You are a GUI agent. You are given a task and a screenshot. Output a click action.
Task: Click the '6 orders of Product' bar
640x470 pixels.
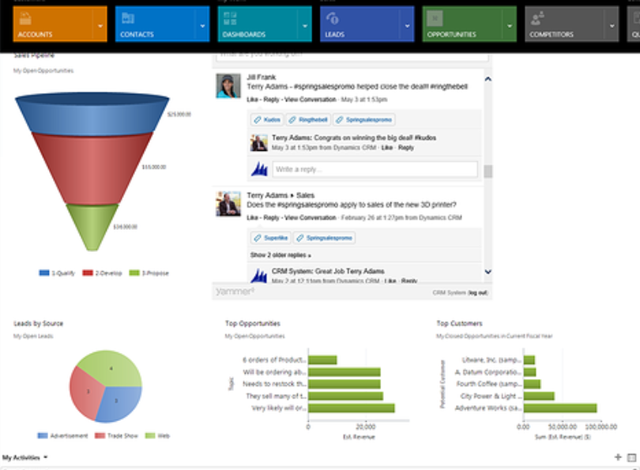click(x=322, y=360)
